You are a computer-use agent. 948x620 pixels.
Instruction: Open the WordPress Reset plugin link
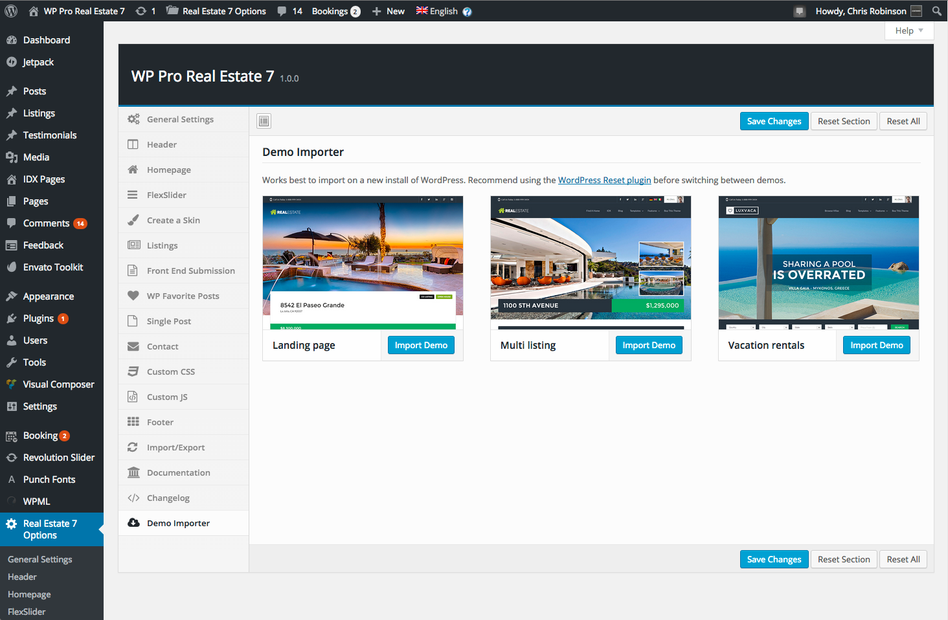(x=604, y=180)
